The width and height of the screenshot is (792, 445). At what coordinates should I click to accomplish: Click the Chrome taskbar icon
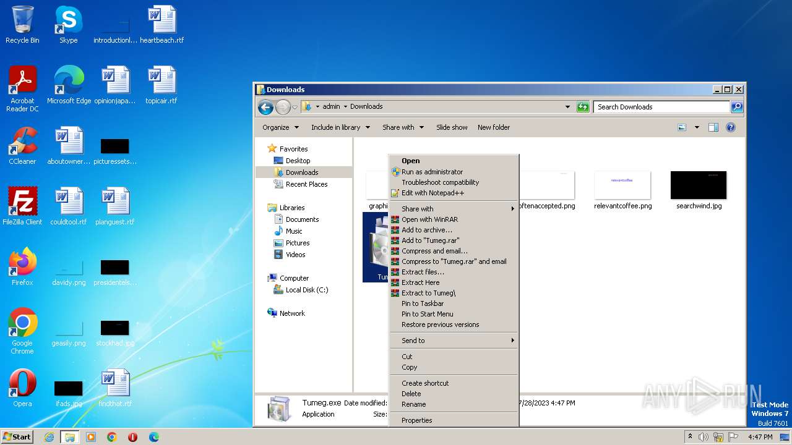pyautogui.click(x=112, y=437)
